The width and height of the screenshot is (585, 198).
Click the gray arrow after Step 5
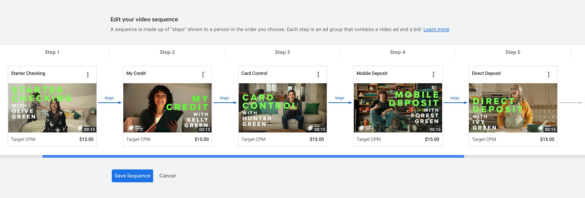pos(570,103)
